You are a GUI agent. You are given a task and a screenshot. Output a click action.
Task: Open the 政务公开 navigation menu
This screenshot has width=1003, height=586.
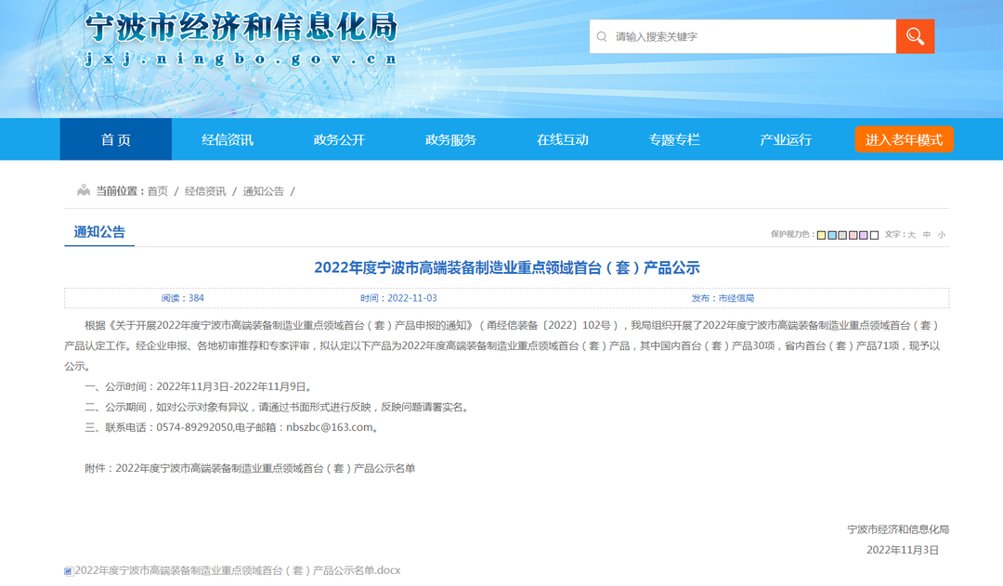tap(339, 139)
